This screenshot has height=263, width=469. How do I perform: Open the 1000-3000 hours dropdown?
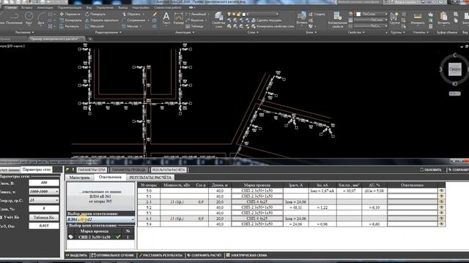tap(44, 191)
